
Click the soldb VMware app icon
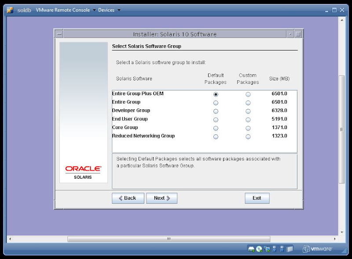point(10,10)
